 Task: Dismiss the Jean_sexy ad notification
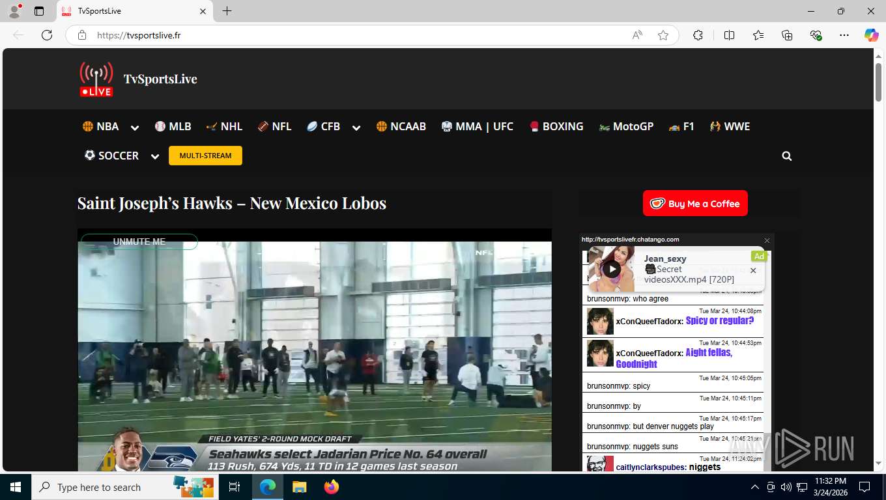pyautogui.click(x=753, y=270)
